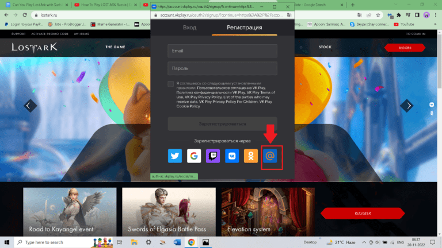442x248 pixels.
Task: Switch to Can You Play Lost Ark tab
Action: click(x=37, y=5)
